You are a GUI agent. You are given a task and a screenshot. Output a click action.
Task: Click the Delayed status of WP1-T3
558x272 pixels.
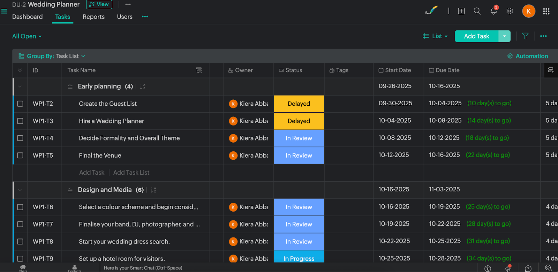299,121
